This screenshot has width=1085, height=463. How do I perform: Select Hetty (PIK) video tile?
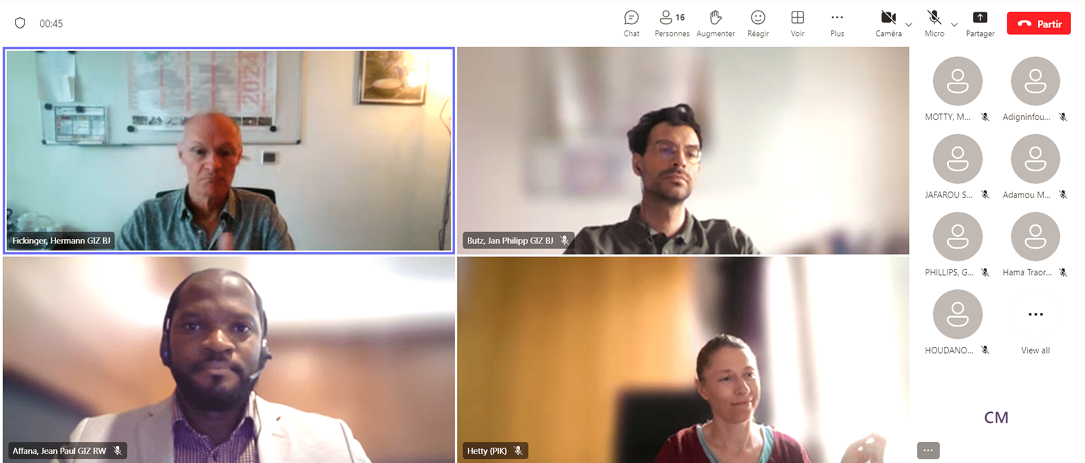coord(683,360)
